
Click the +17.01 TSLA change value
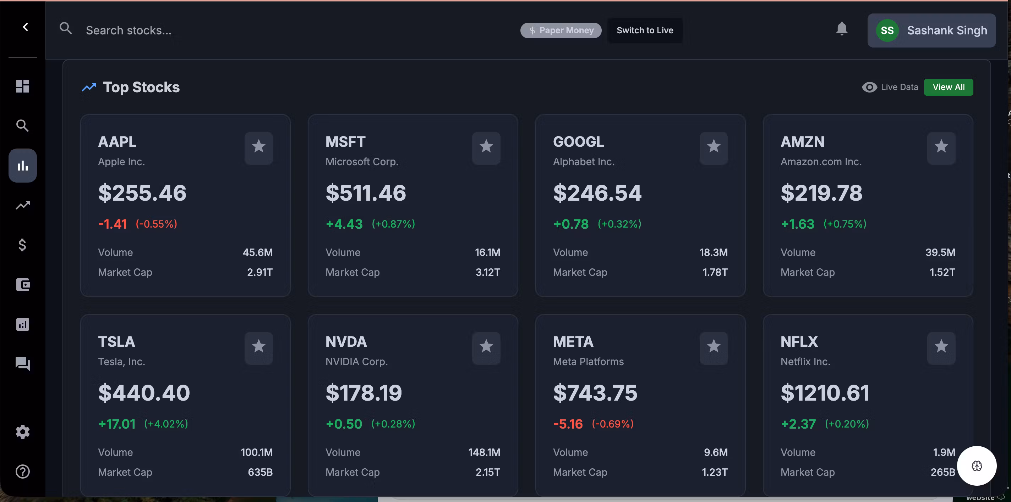click(x=117, y=424)
